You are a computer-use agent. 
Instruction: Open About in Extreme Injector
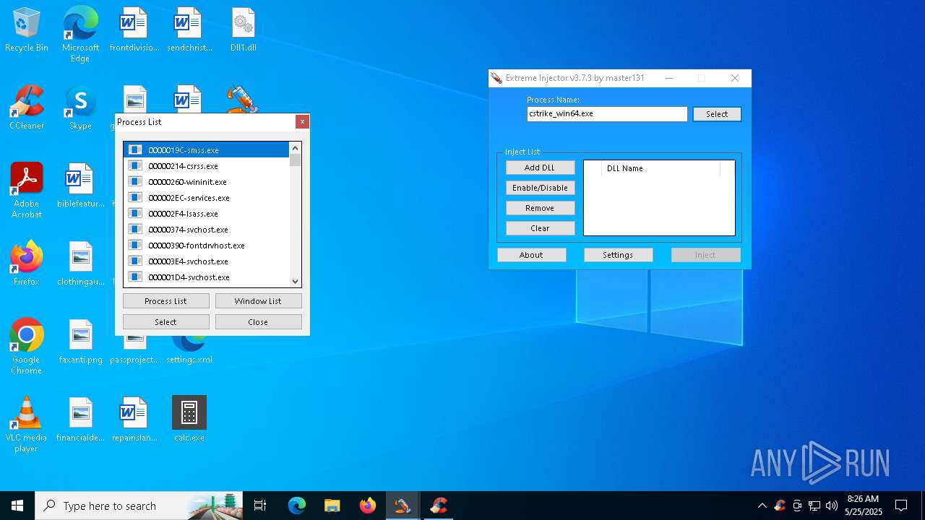point(531,255)
